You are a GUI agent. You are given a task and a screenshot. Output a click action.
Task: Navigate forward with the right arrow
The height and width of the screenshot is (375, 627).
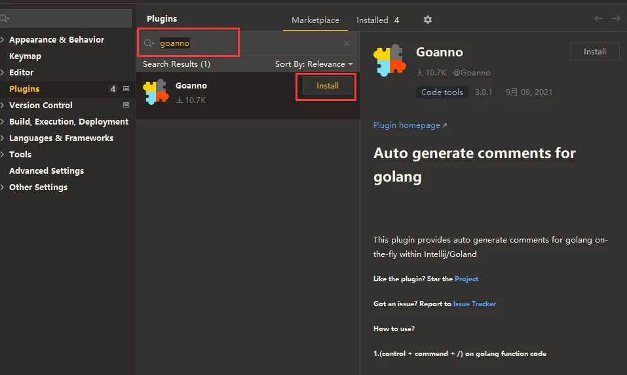tap(616, 18)
